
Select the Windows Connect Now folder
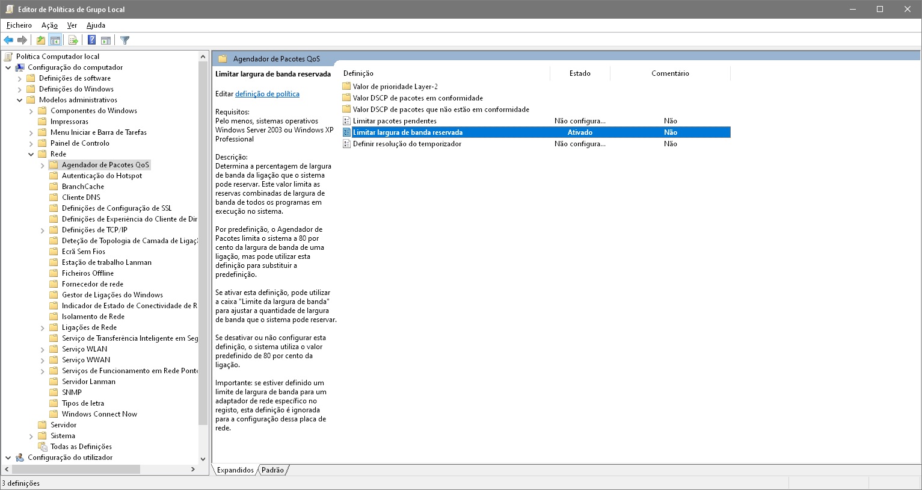99,414
